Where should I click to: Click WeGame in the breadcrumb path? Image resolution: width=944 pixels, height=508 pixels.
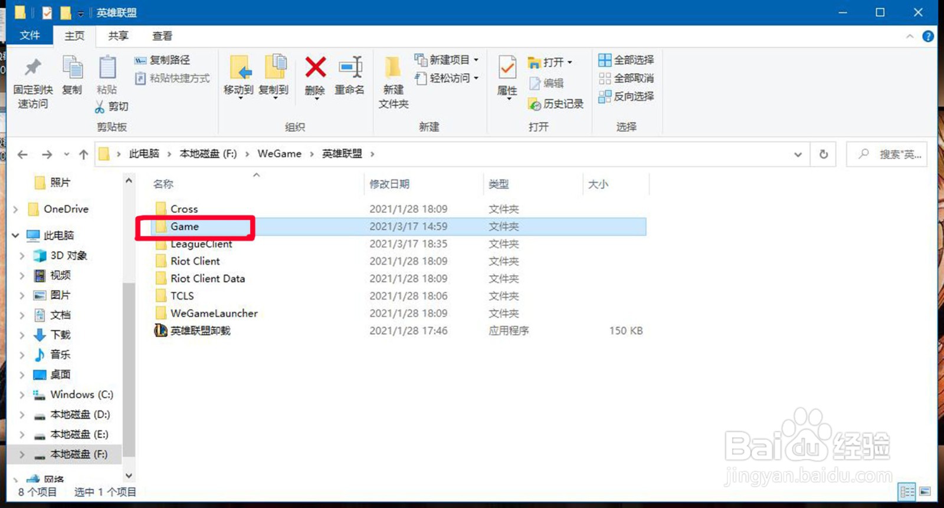279,154
